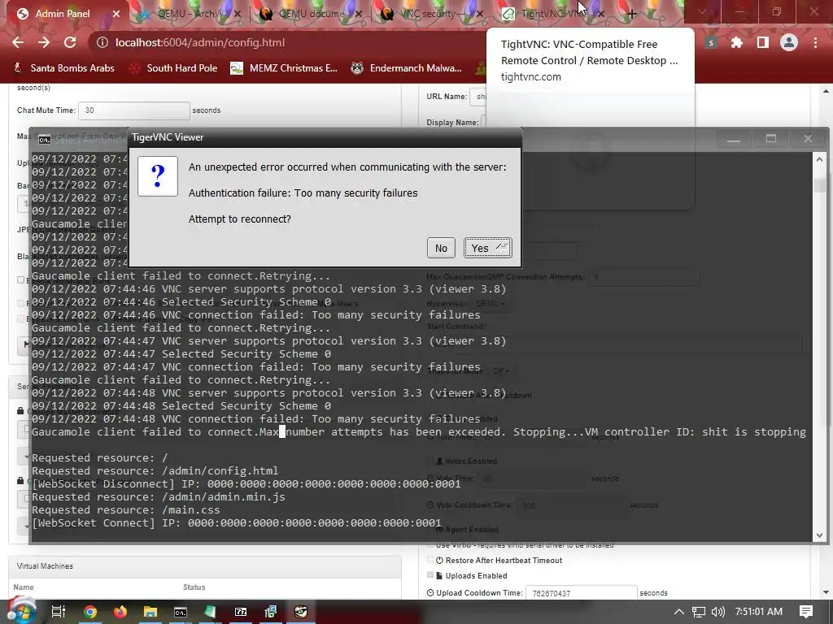833x624 pixels.
Task: Click the Status column header
Action: point(194,587)
